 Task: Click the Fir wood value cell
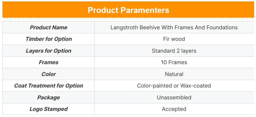coord(174,39)
